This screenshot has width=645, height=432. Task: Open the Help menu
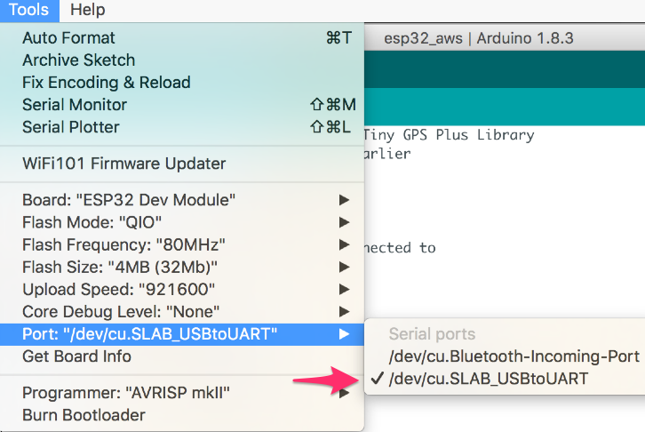coord(88,10)
